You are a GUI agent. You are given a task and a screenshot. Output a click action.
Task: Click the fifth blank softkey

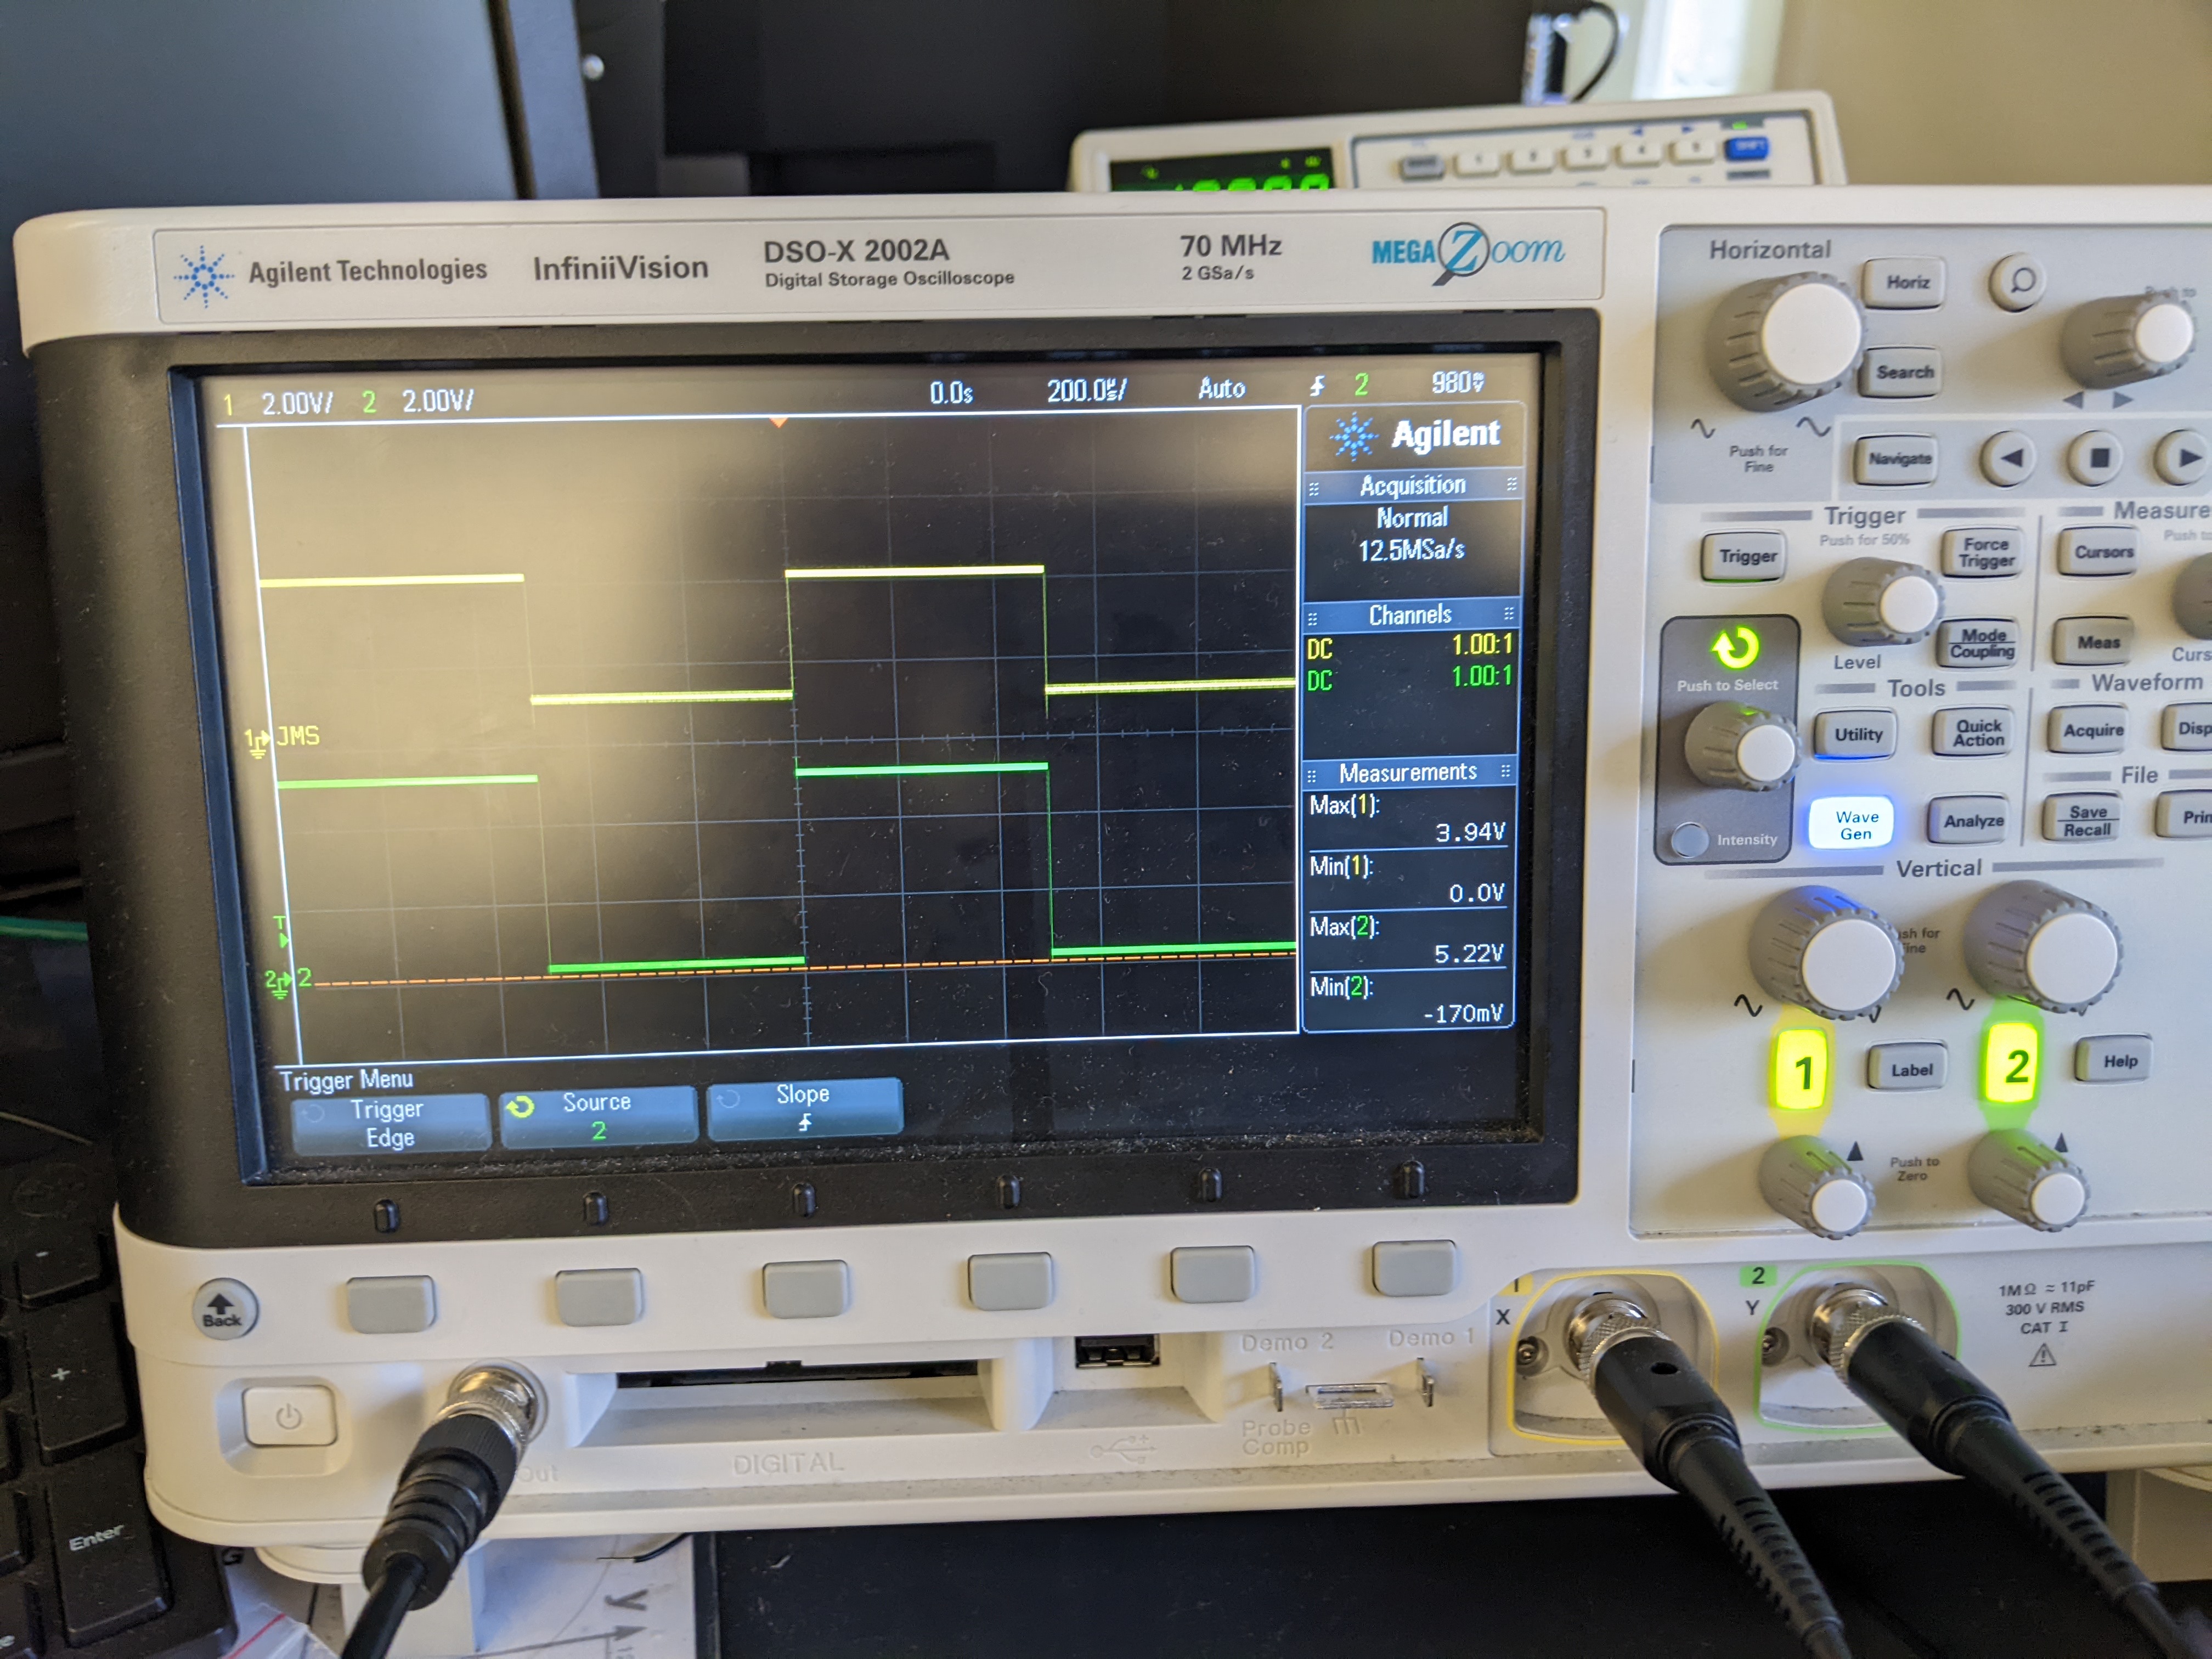click(1213, 1273)
